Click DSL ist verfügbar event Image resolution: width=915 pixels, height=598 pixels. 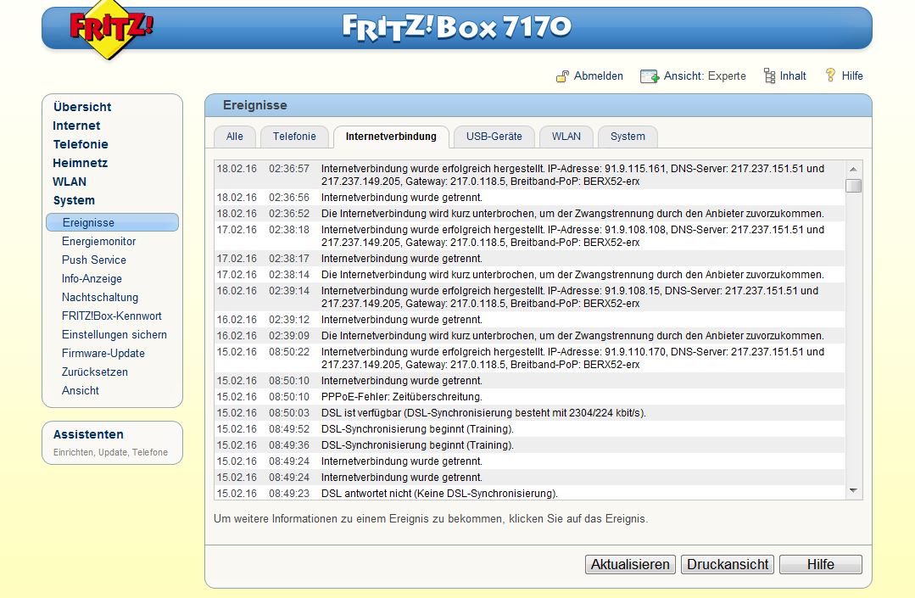coord(530,413)
